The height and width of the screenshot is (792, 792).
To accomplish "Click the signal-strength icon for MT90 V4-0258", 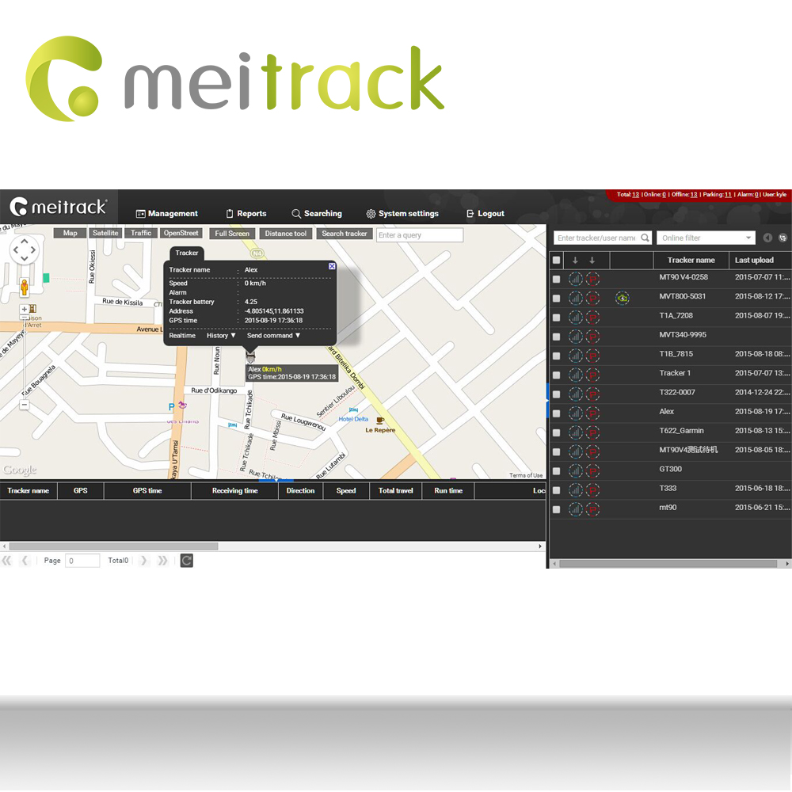I will pos(576,278).
